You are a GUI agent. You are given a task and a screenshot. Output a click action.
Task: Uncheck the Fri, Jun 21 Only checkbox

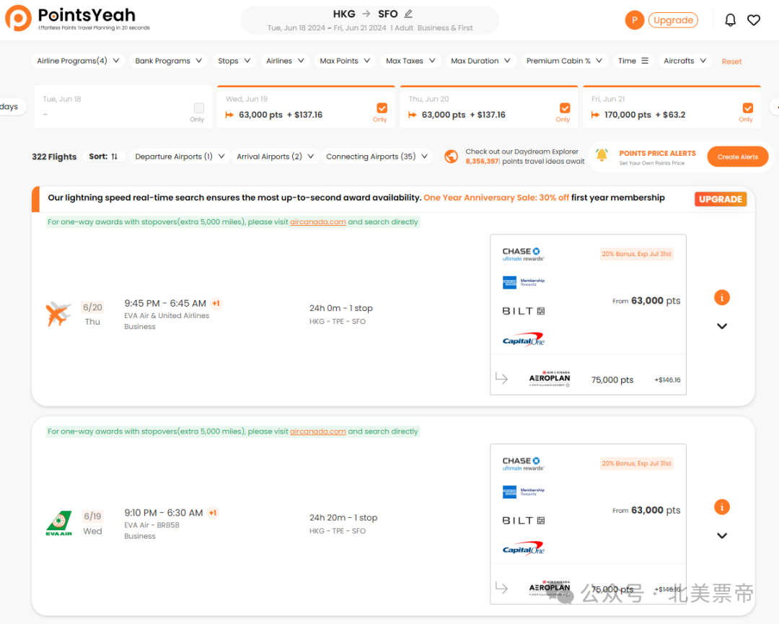(748, 107)
